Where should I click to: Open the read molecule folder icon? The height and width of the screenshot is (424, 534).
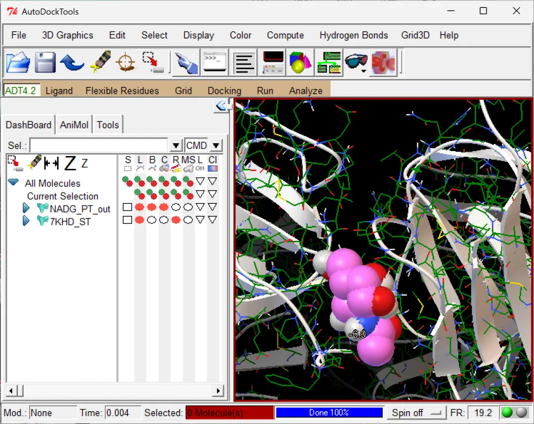[18, 62]
